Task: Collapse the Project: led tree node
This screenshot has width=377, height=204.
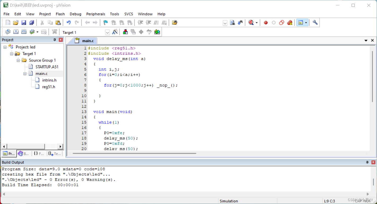Action: coord(5,47)
